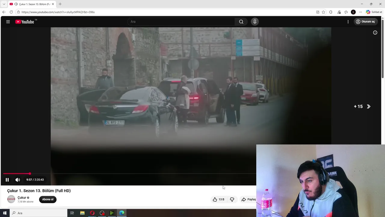The width and height of the screenshot is (385, 217).
Task: Skip forward with the double-chevron icon
Action: point(369,106)
